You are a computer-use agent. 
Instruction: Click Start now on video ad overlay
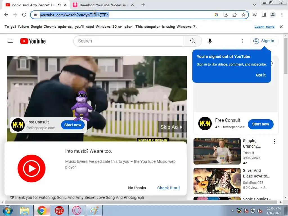click(x=73, y=125)
